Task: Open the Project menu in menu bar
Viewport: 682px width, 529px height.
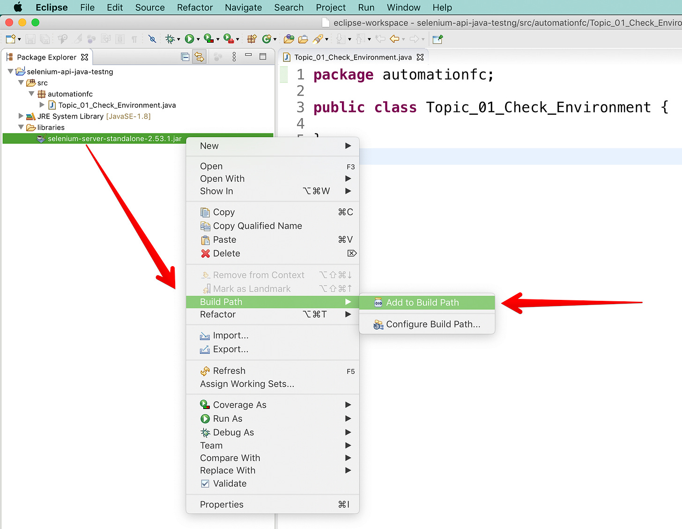Action: [x=331, y=7]
